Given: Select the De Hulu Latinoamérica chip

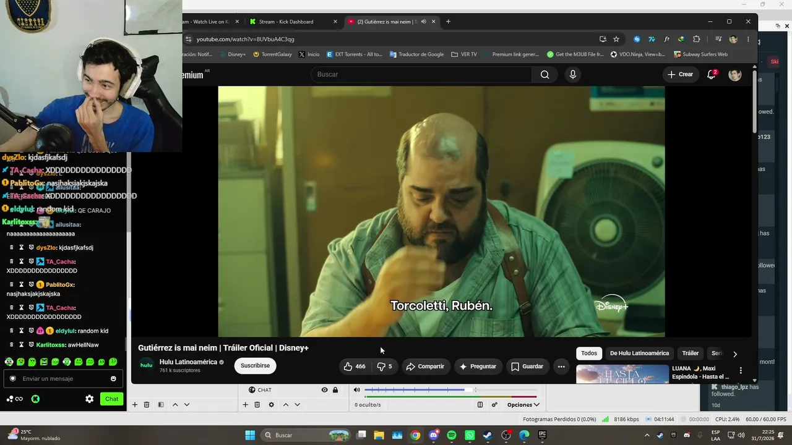Looking at the screenshot, I should (x=639, y=354).
